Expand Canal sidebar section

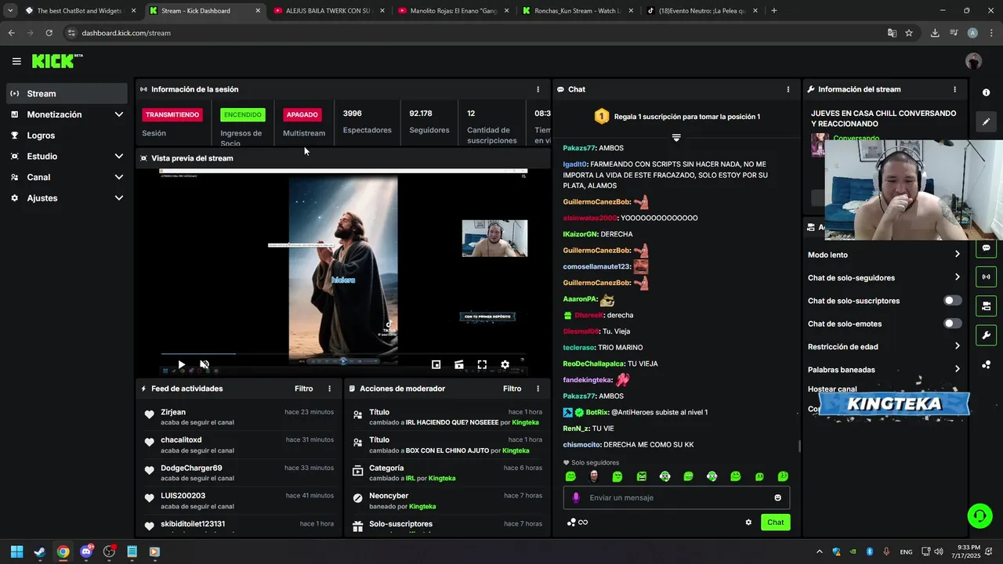coord(119,177)
